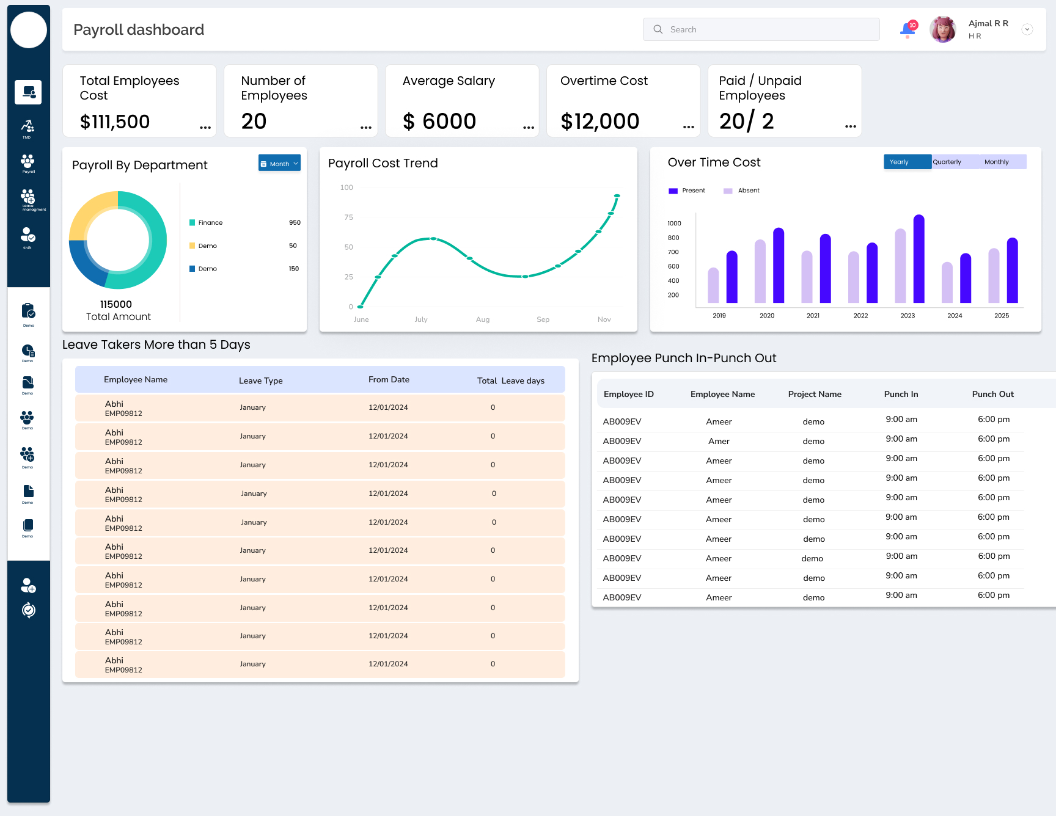Image resolution: width=1056 pixels, height=816 pixels.
Task: Toggle the Present legend series
Action: pyautogui.click(x=687, y=191)
